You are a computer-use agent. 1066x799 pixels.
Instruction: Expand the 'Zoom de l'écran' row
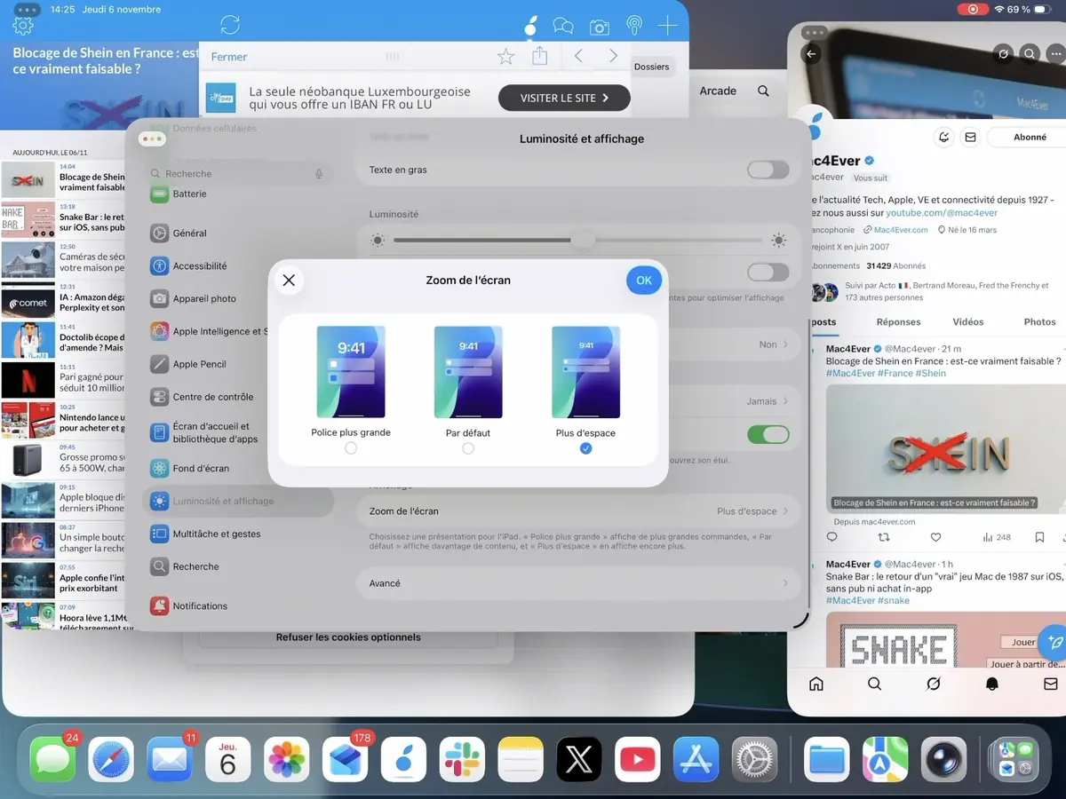577,511
